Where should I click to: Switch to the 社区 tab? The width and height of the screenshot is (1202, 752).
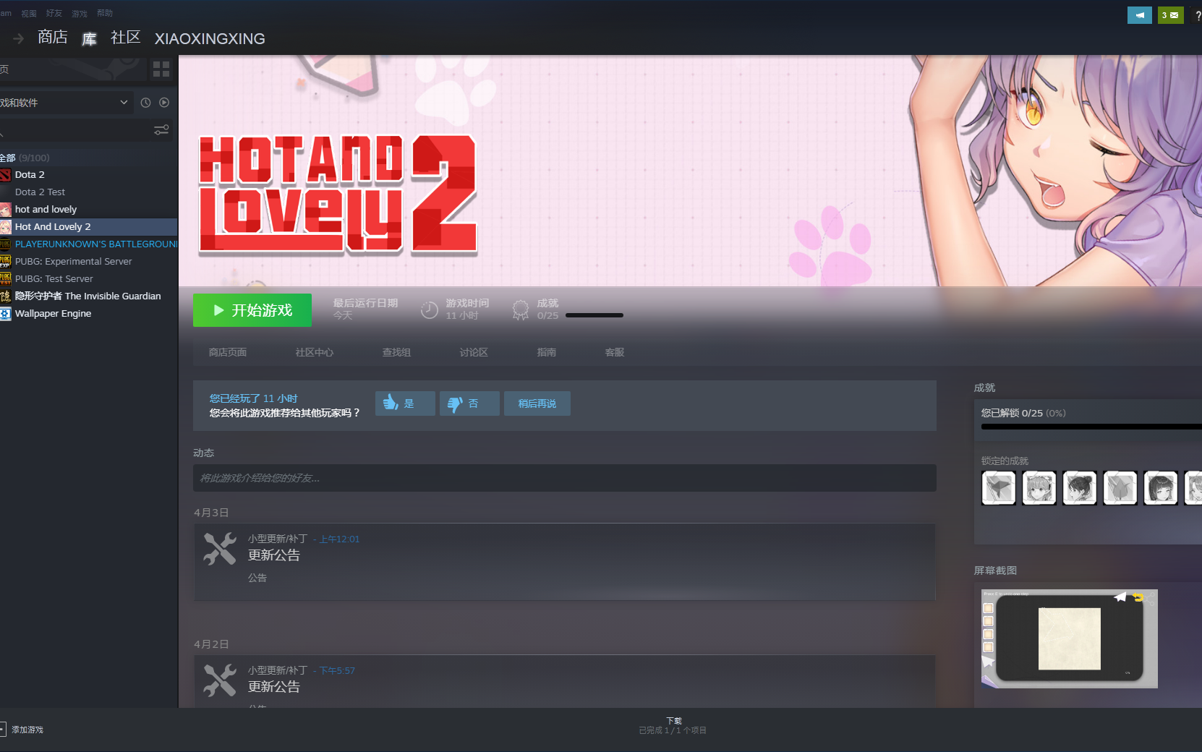pyautogui.click(x=124, y=37)
